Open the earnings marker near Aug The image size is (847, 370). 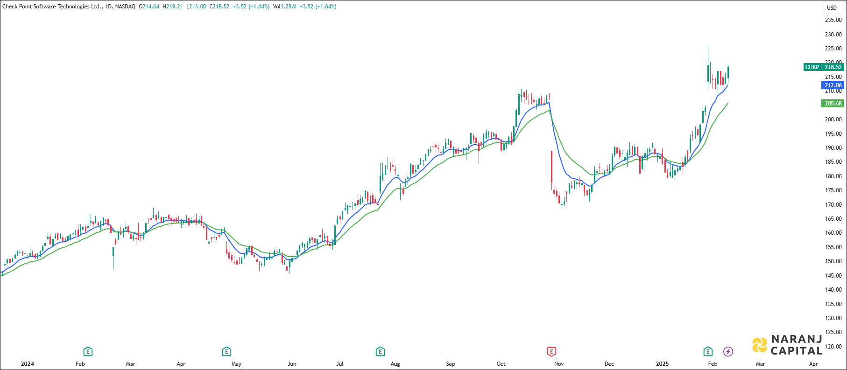380,351
